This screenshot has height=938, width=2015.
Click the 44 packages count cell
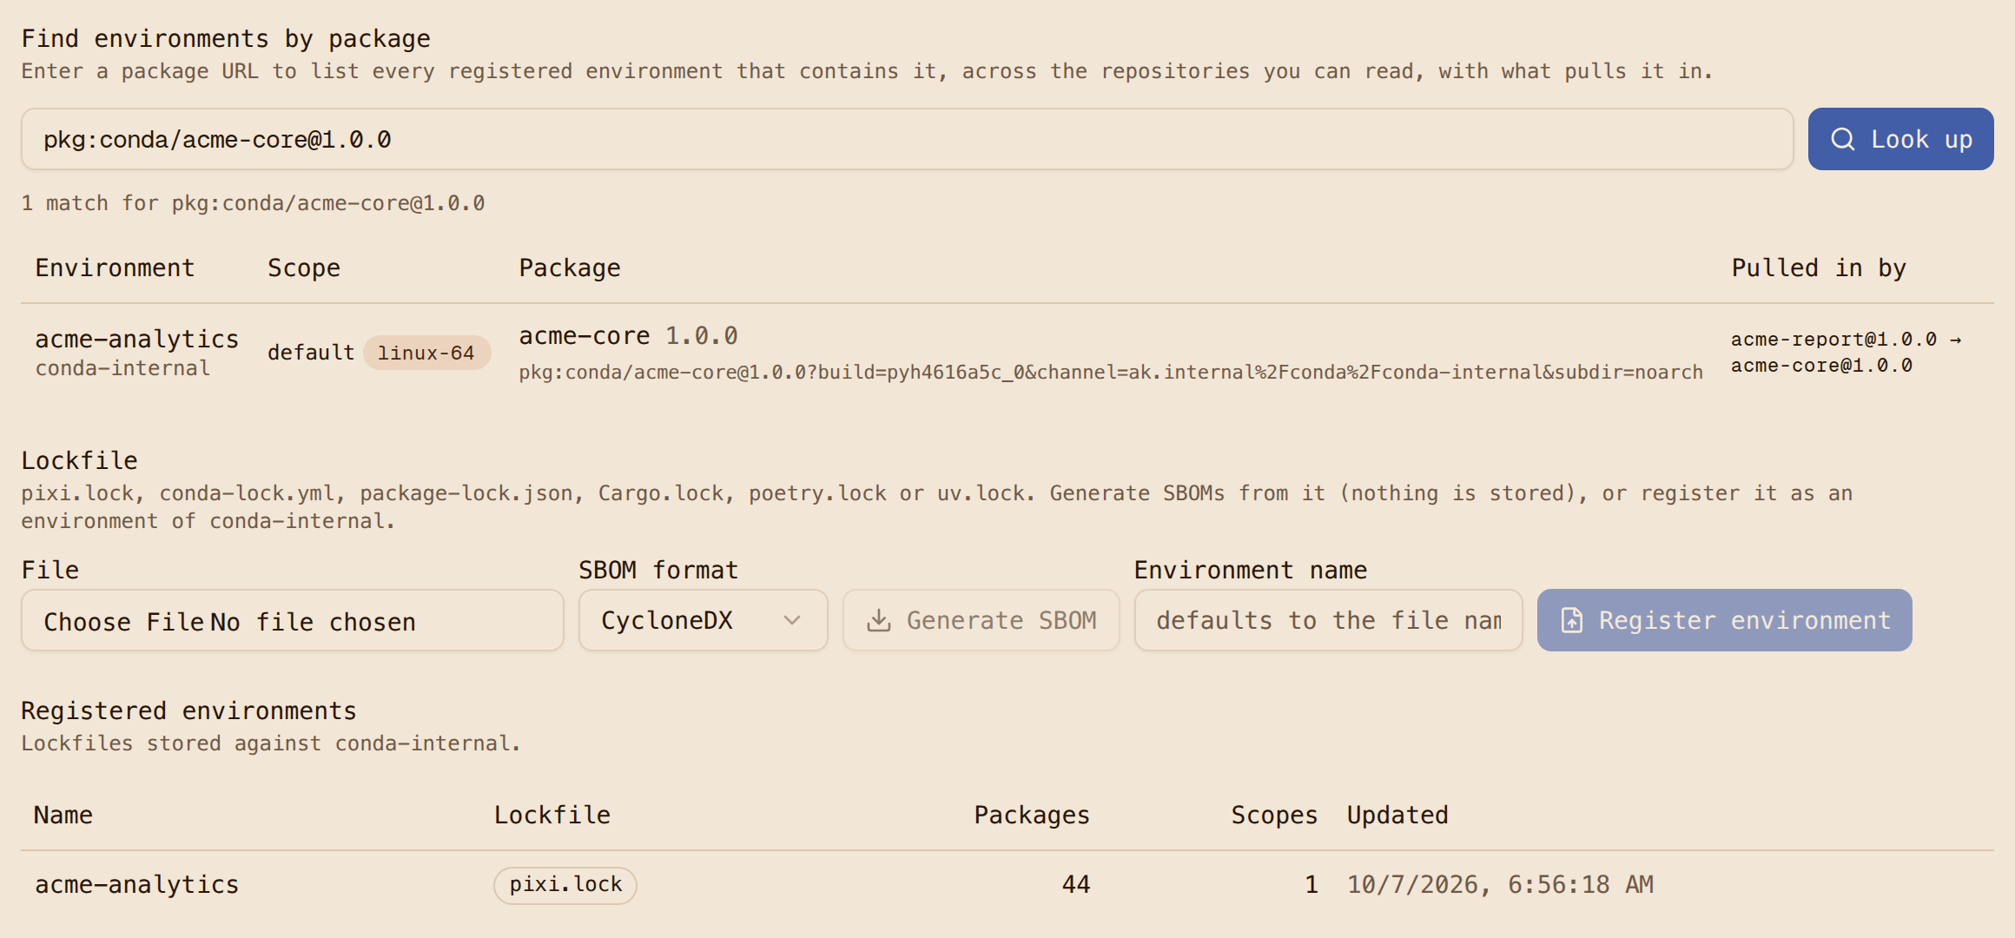coord(1075,885)
